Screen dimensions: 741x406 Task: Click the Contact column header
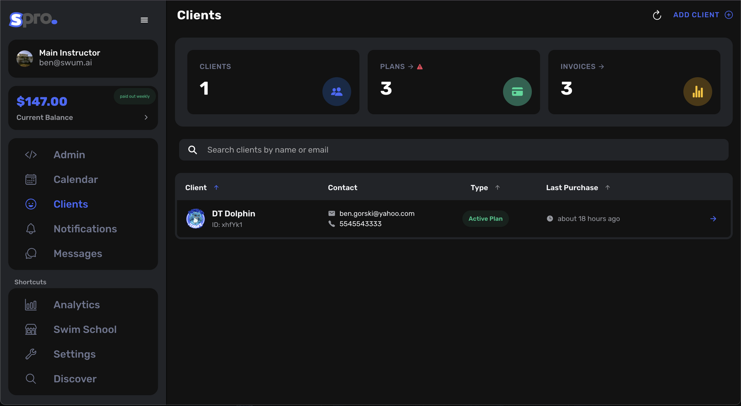pyautogui.click(x=343, y=188)
